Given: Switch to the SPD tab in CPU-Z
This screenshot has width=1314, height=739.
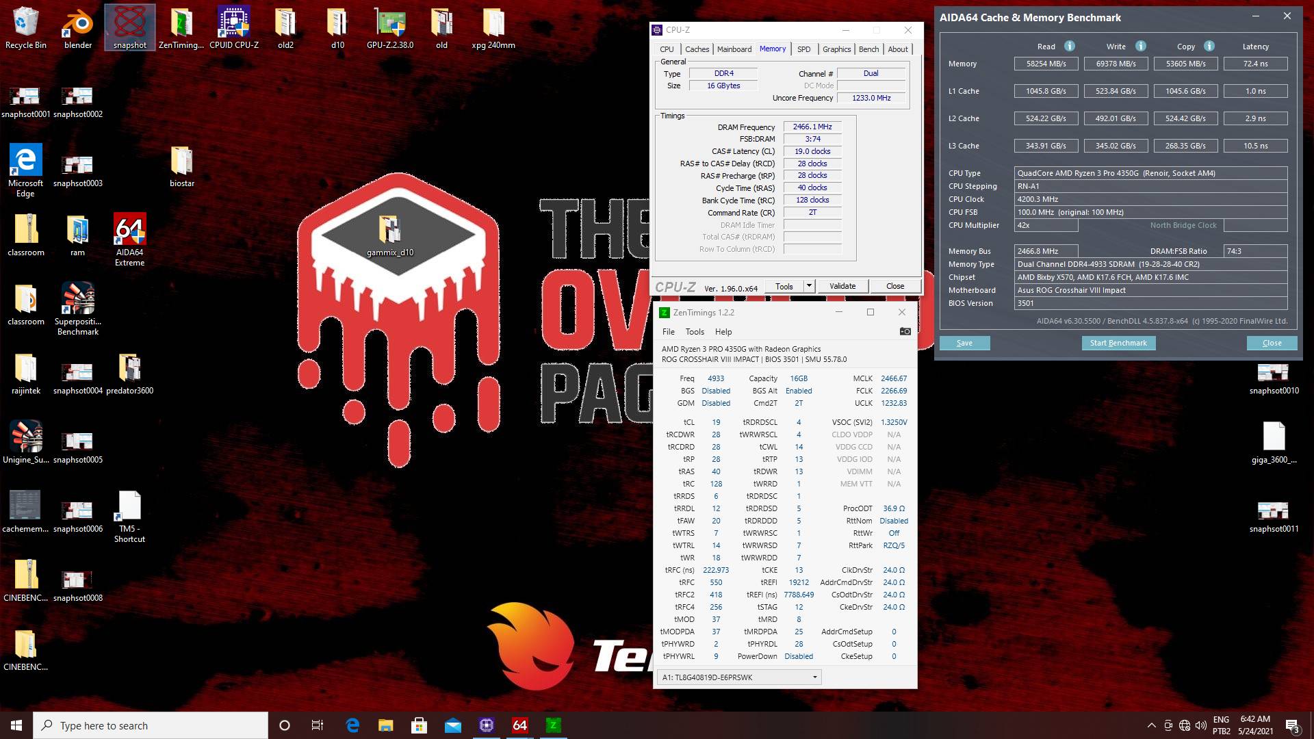Looking at the screenshot, I should pyautogui.click(x=803, y=49).
